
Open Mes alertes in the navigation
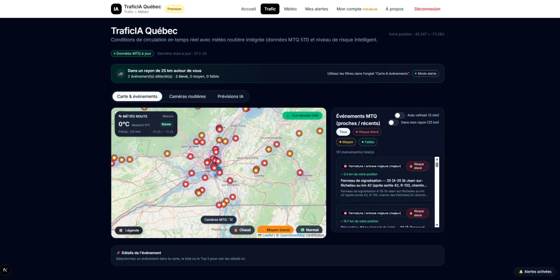click(316, 9)
